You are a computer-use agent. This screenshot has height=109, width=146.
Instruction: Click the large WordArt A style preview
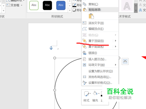(127, 6)
